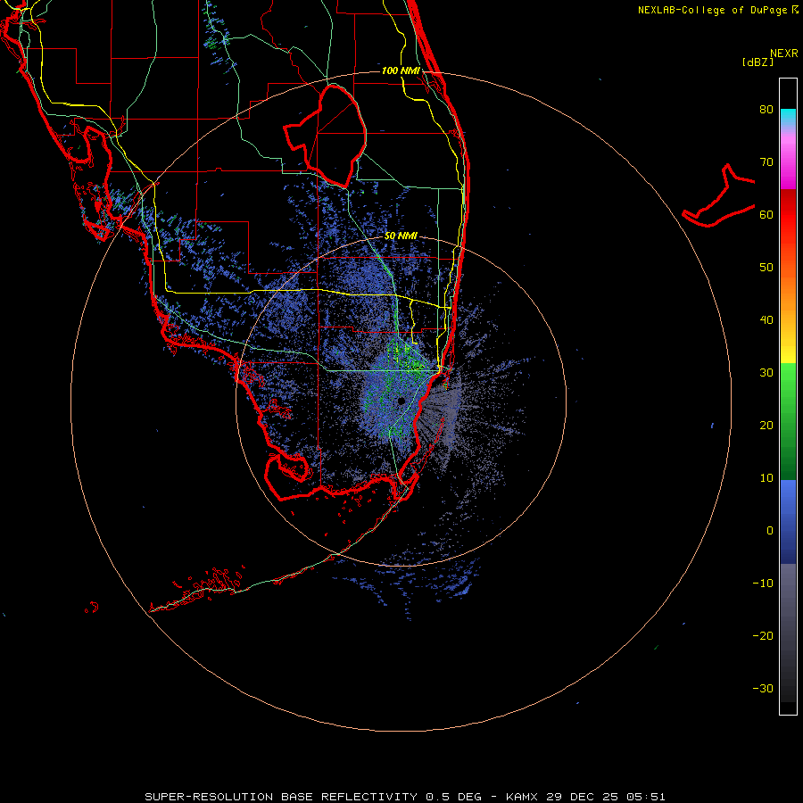Click the '40' value on the dBZ scale
803x803 pixels.
coord(766,320)
